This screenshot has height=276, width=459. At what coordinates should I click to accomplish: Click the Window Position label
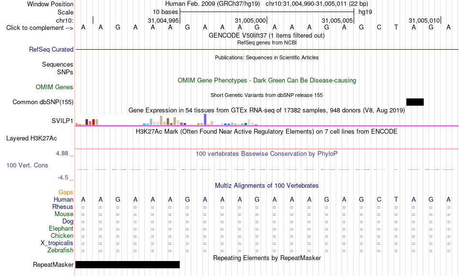pyautogui.click(x=50, y=4)
